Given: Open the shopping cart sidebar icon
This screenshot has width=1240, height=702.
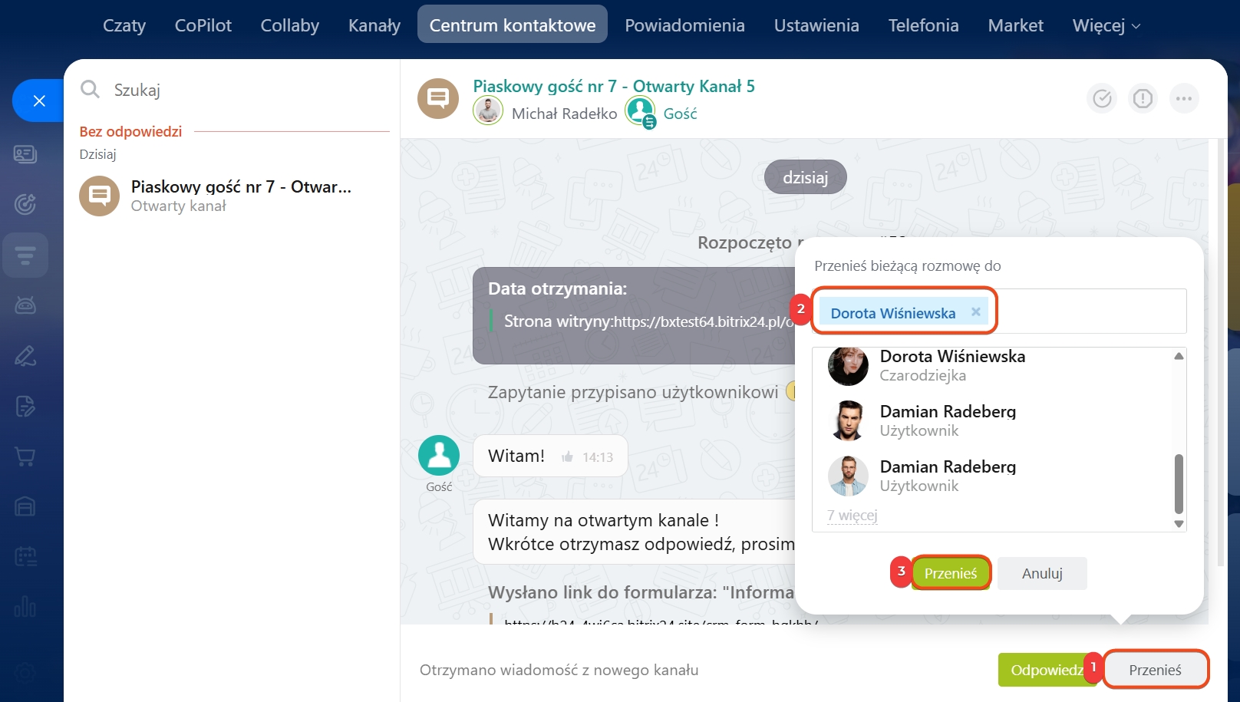Looking at the screenshot, I should point(25,456).
